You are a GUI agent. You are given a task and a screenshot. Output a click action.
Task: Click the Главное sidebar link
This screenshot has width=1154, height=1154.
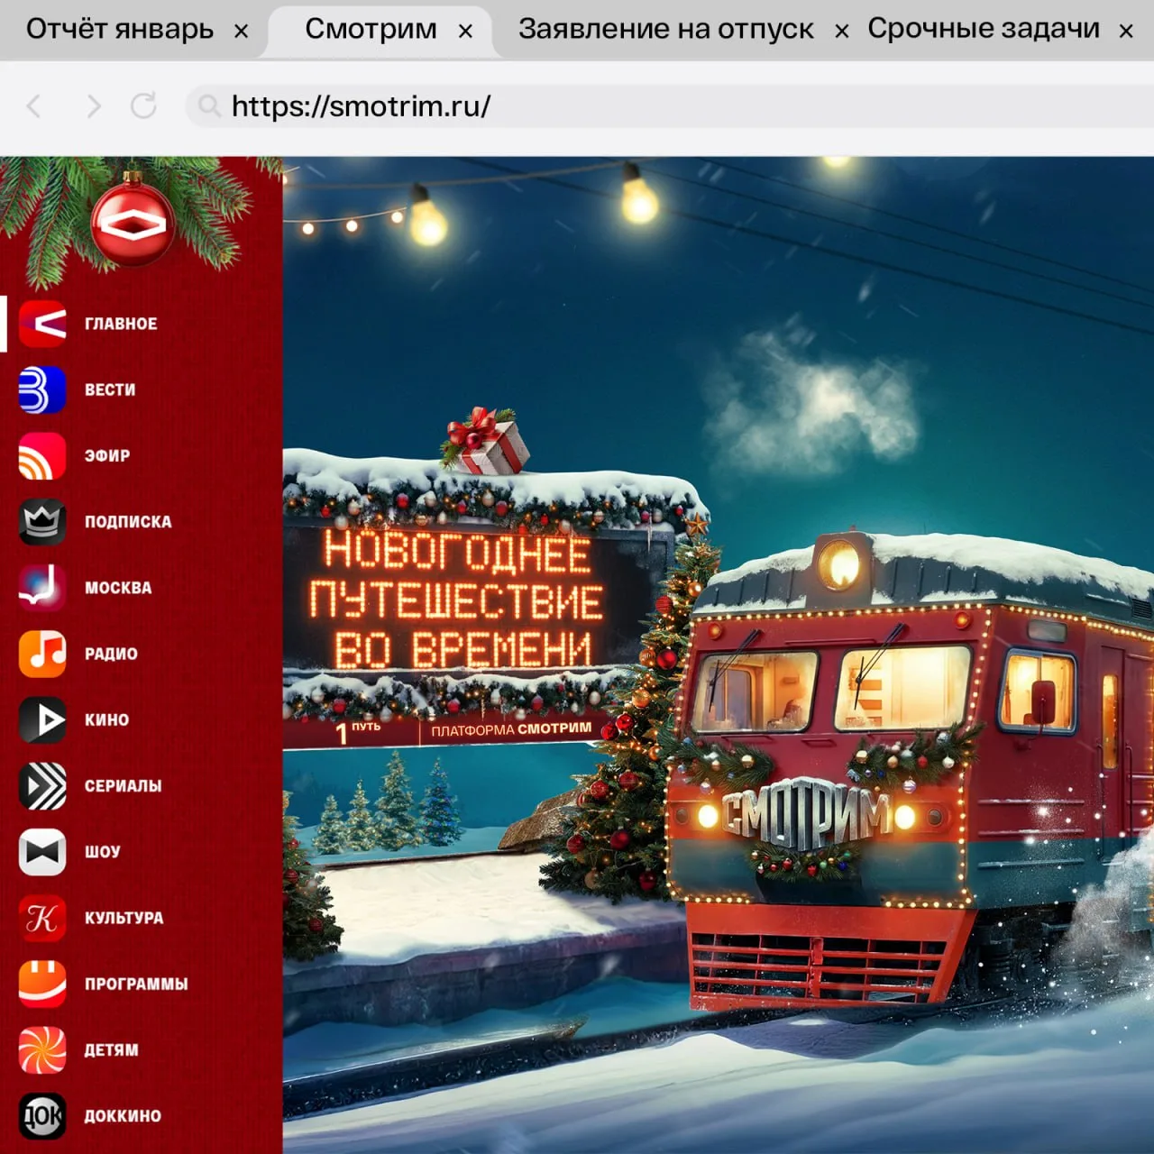coord(121,324)
